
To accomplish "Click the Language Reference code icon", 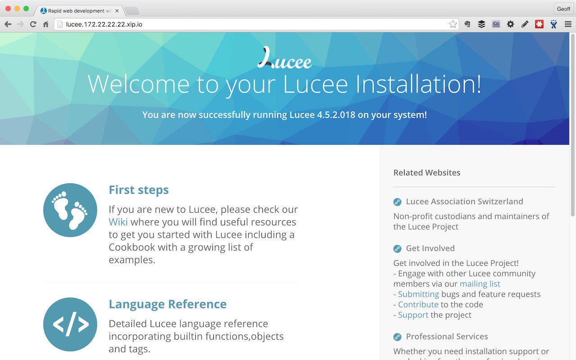I will coord(70,325).
